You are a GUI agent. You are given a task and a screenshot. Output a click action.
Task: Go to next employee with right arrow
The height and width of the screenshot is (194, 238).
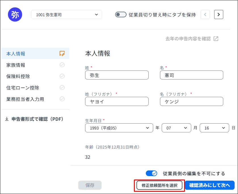218,14
